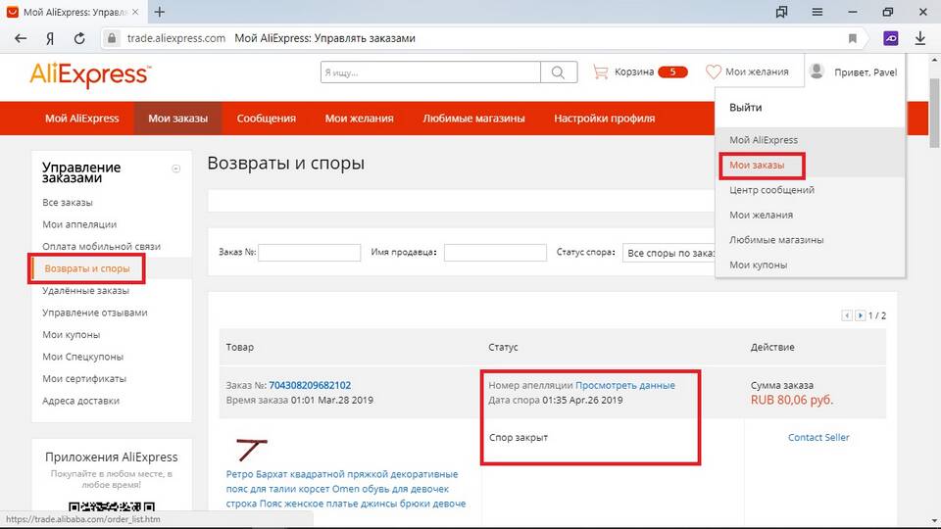Click the Contact Seller link
This screenshot has height=529, width=941.
point(818,437)
